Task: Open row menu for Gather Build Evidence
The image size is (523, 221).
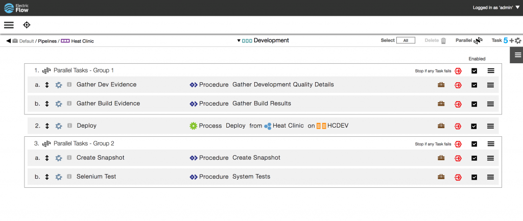Action: tap(491, 104)
